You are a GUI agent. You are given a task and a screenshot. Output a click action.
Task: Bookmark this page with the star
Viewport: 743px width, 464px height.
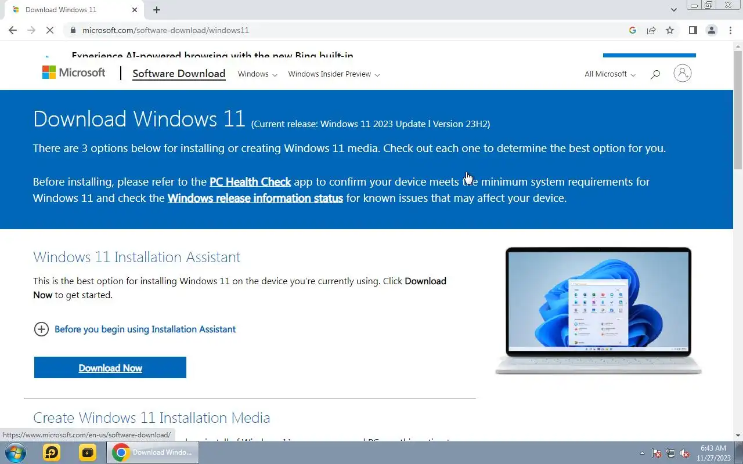[x=670, y=30]
